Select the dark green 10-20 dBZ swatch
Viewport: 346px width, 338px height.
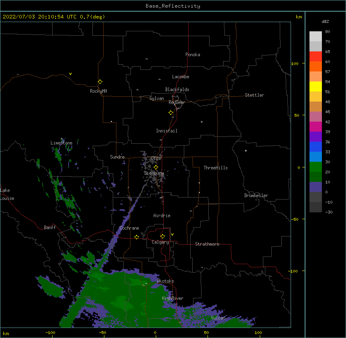coord(315,177)
